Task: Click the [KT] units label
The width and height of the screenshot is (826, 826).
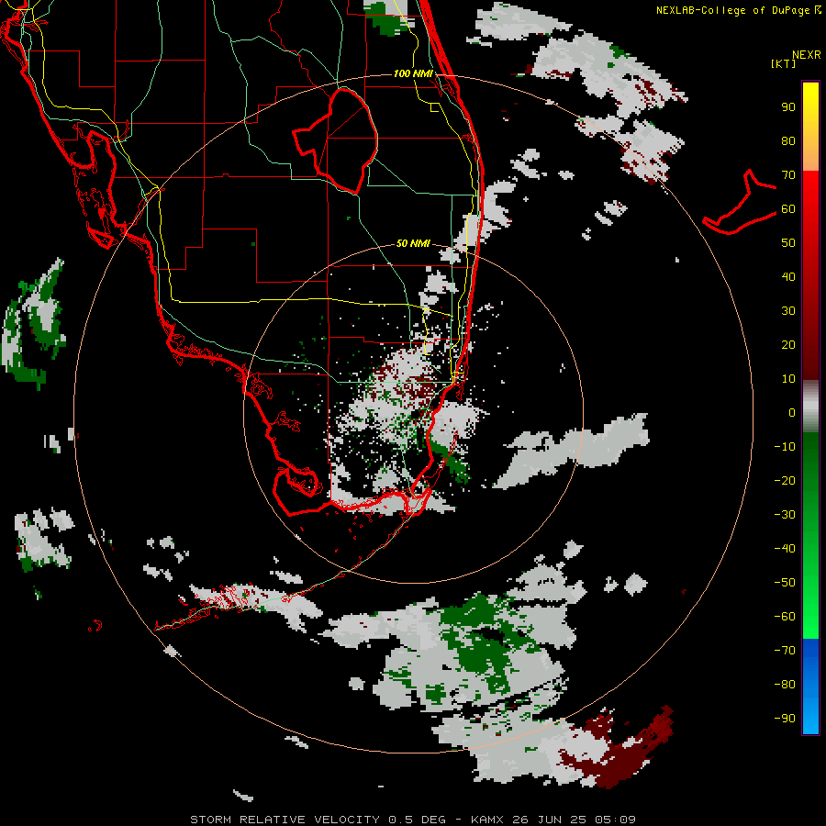Action: [x=783, y=63]
